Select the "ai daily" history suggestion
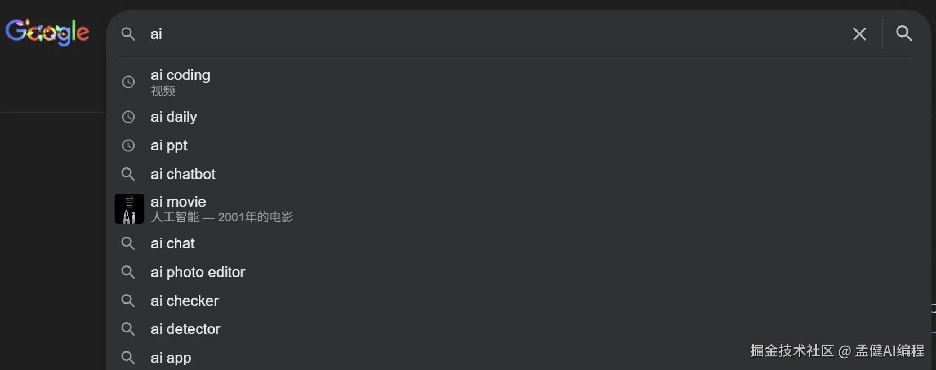Viewport: 936px width, 370px height. point(174,117)
